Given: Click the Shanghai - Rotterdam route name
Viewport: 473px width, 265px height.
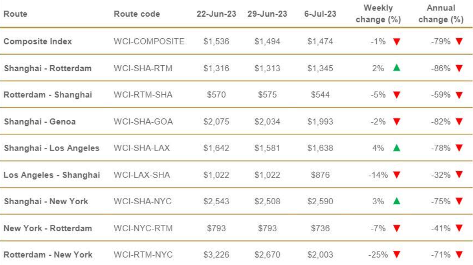Looking at the screenshot, I should [x=48, y=68].
